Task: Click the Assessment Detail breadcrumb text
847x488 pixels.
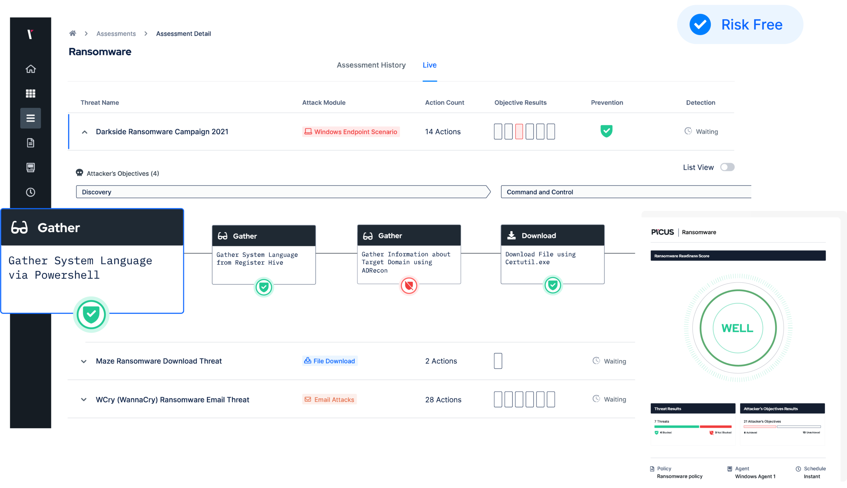Action: [x=183, y=33]
